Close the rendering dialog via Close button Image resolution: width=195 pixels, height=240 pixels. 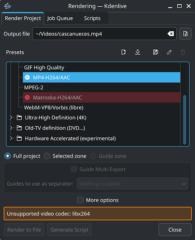175,230
